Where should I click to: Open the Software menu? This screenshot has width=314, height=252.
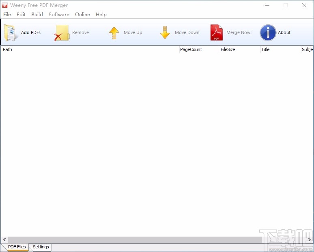(59, 15)
